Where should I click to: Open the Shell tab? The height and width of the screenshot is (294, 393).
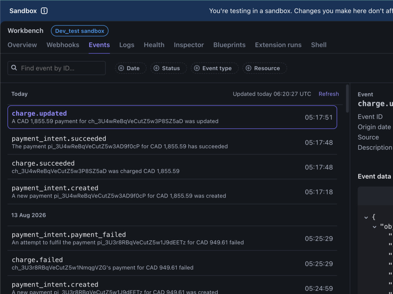(319, 45)
